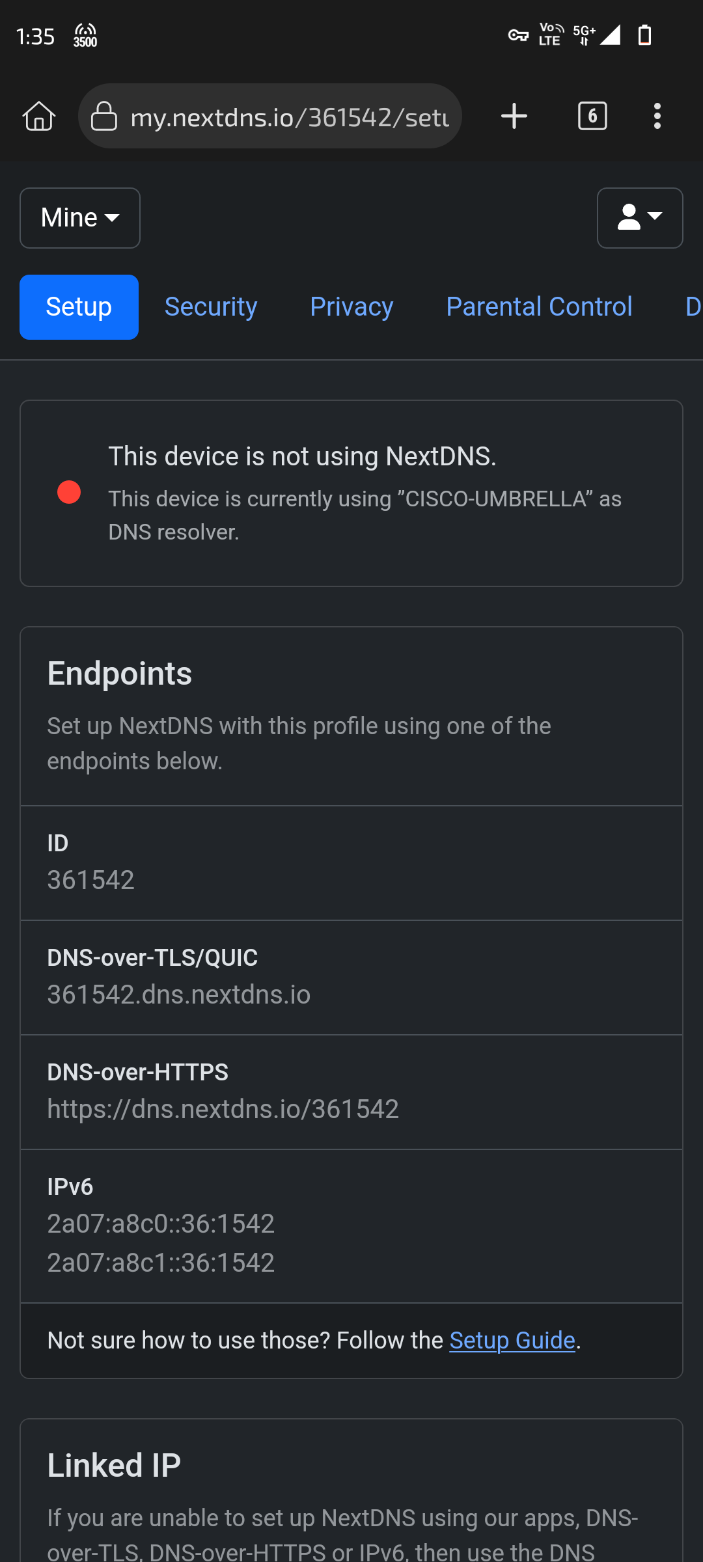Tap the battery status icon
703x1562 pixels.
(x=644, y=35)
